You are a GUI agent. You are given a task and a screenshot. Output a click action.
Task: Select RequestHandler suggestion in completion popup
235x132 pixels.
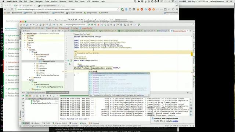[119, 76]
